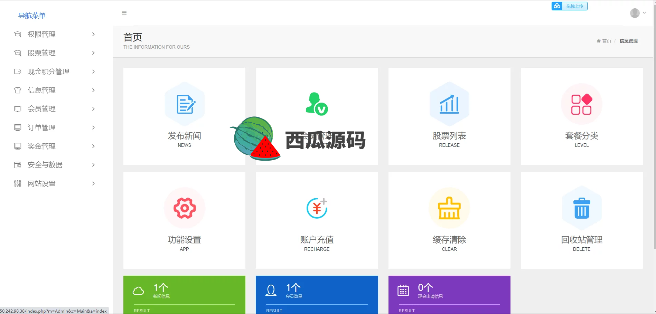
Task: Click the 股票管理 sidebar icon
Action: [x=18, y=53]
